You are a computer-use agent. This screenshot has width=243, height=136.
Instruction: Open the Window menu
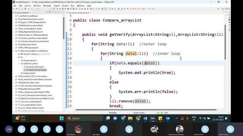click(80, 6)
